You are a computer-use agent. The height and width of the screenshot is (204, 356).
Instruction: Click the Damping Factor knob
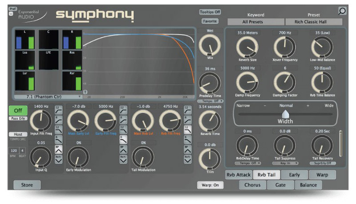tap(285, 82)
